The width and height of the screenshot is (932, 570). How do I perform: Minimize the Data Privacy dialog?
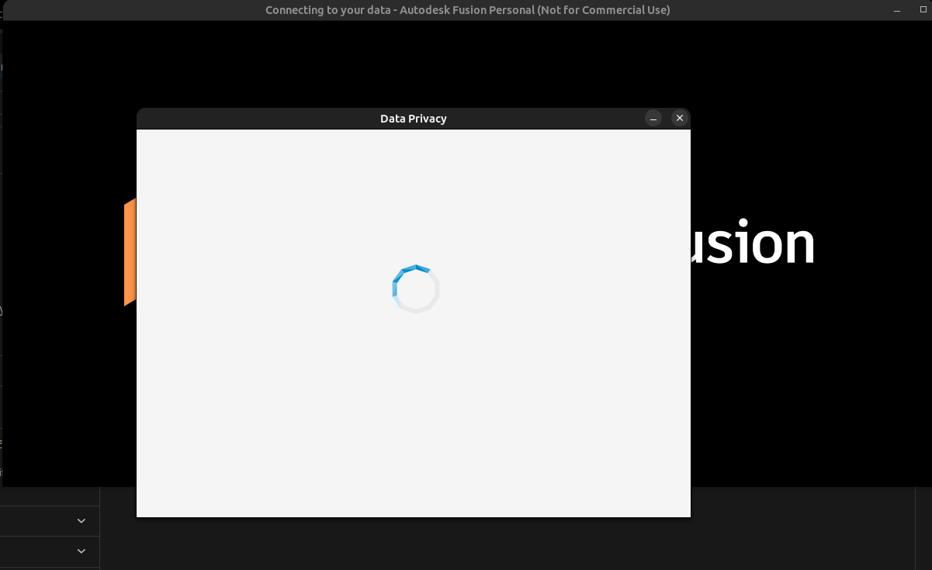(x=653, y=118)
